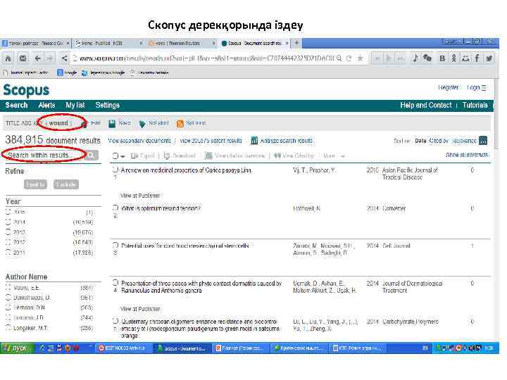Open the Windows Start button
The height and width of the screenshot is (380, 507).
[17, 348]
